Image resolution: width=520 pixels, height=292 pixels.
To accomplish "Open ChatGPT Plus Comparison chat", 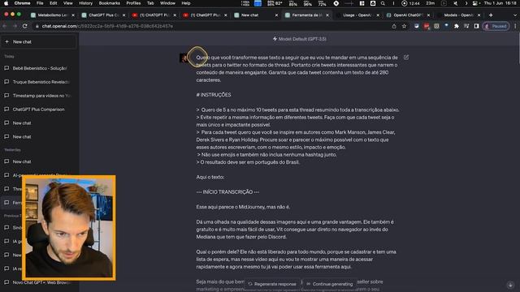I will tap(39, 109).
